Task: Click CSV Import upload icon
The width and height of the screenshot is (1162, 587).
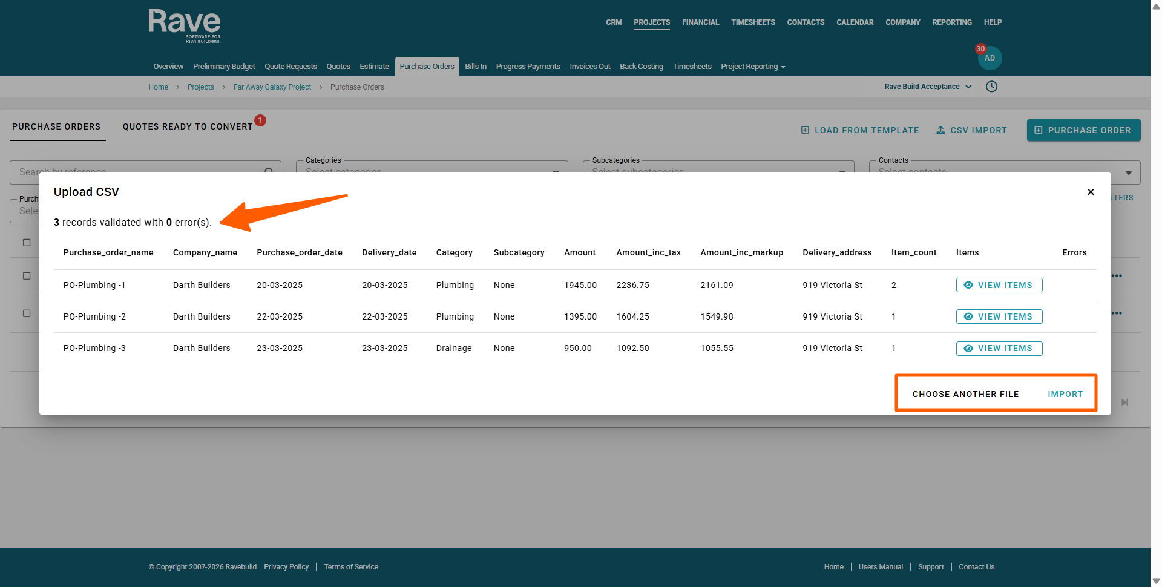Action: (940, 130)
